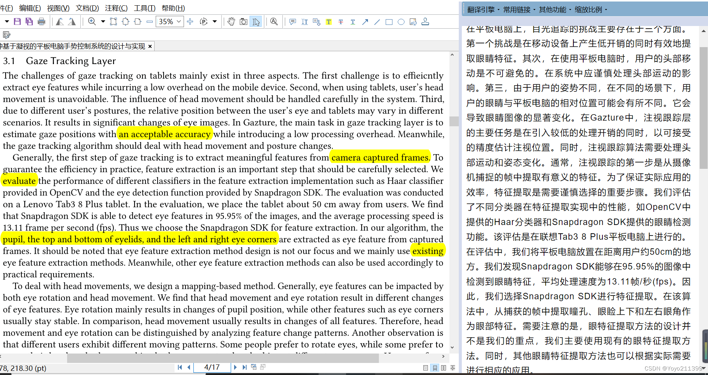Go to previous page button
Screen dimensions: 708x375
tap(189, 367)
